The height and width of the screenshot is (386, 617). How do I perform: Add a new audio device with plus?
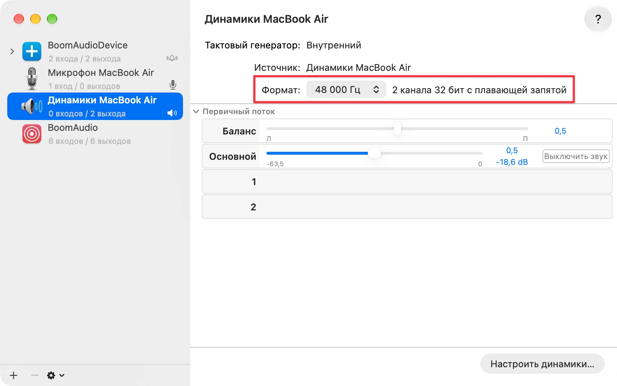tap(14, 375)
